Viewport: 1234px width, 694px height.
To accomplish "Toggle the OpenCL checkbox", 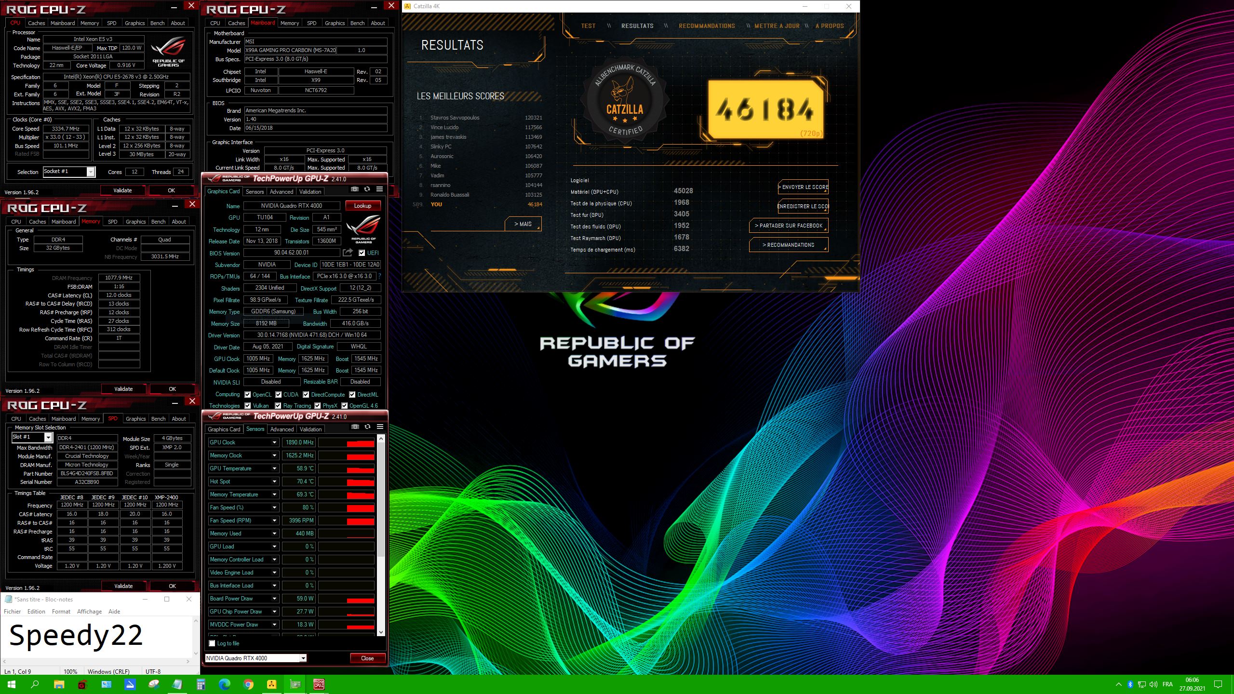I will (247, 394).
